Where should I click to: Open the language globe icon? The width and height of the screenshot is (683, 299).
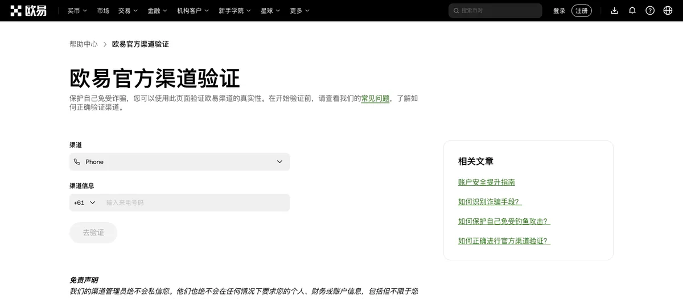[668, 10]
